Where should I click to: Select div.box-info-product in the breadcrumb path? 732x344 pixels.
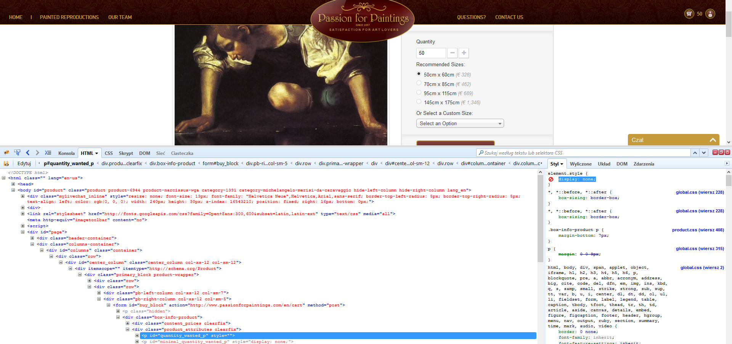pyautogui.click(x=172, y=163)
